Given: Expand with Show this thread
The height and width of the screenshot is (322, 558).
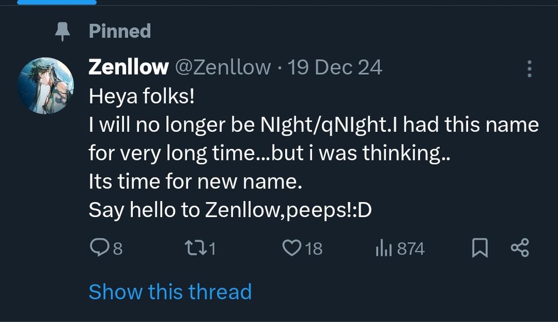Looking at the screenshot, I should tap(170, 291).
